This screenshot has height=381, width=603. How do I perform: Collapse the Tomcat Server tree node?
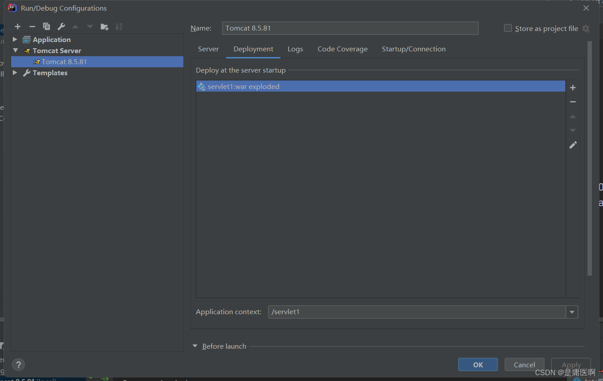coord(15,50)
